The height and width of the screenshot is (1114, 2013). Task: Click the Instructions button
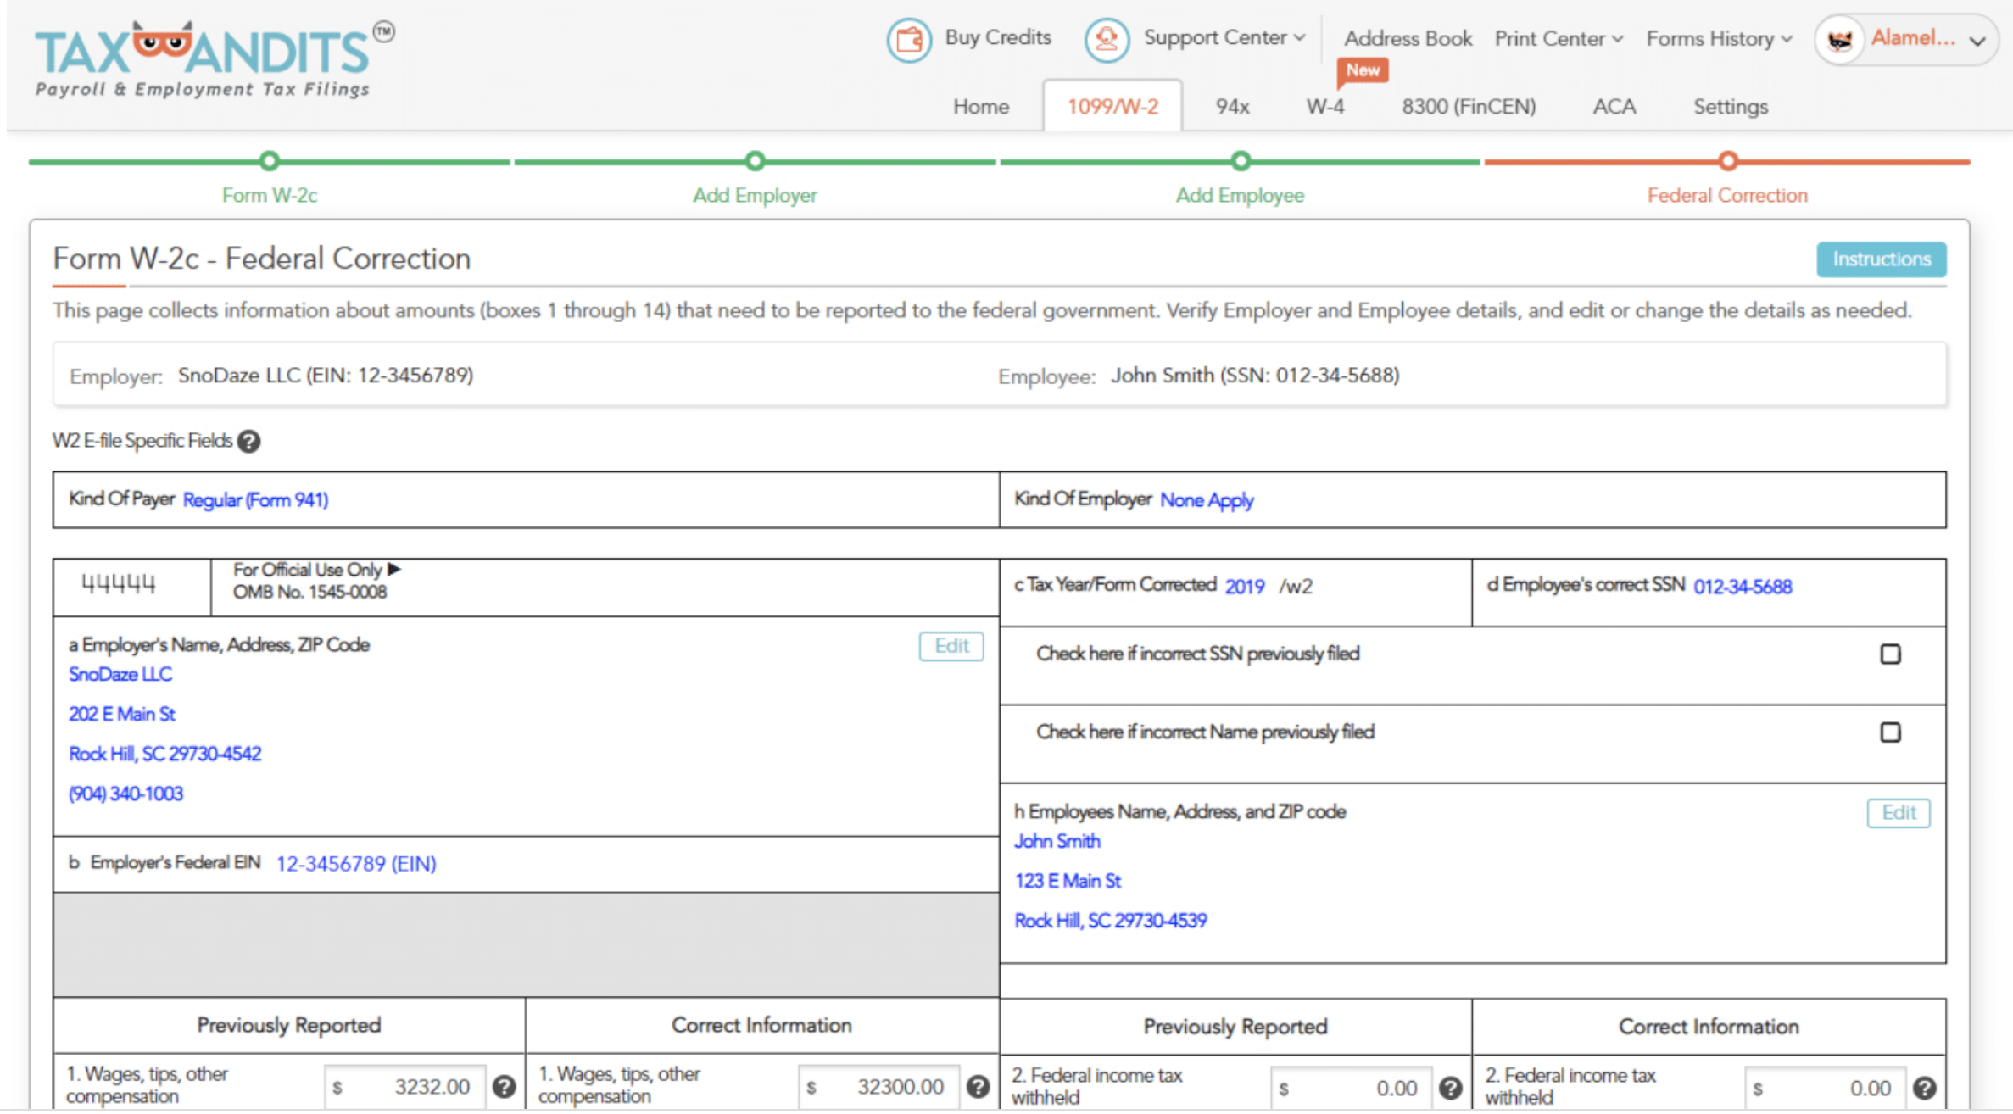(x=1881, y=259)
